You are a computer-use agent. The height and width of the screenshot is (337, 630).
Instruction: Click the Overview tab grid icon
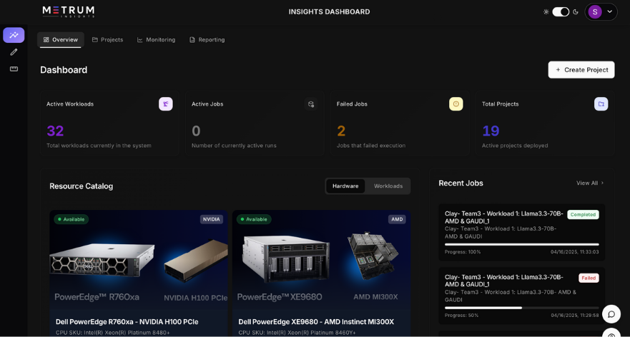tap(46, 40)
